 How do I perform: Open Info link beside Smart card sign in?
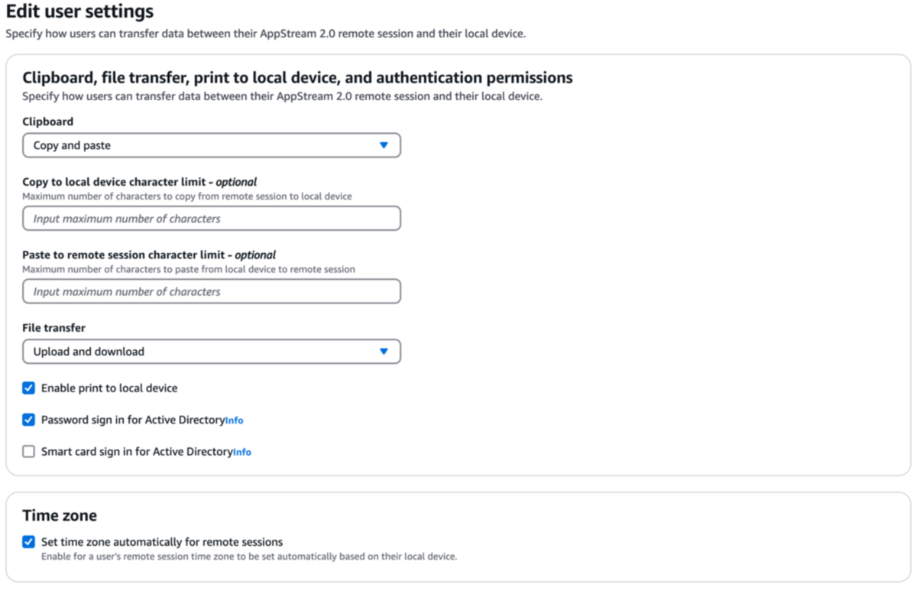tap(242, 453)
